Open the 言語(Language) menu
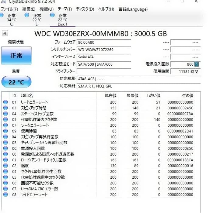Image resolution: width=213 pixels, height=213 pixels. (133, 9)
